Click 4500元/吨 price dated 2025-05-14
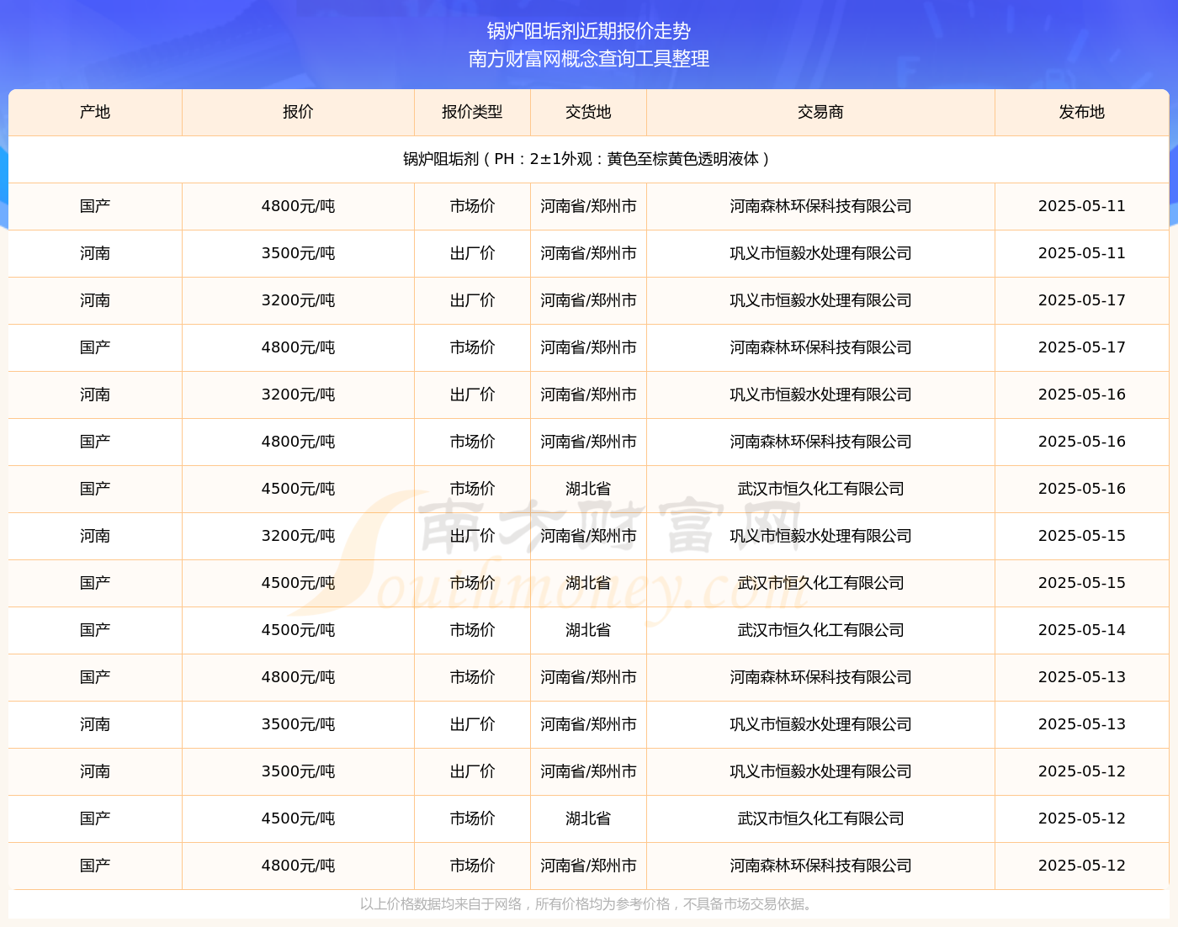The width and height of the screenshot is (1178, 927). point(298,630)
